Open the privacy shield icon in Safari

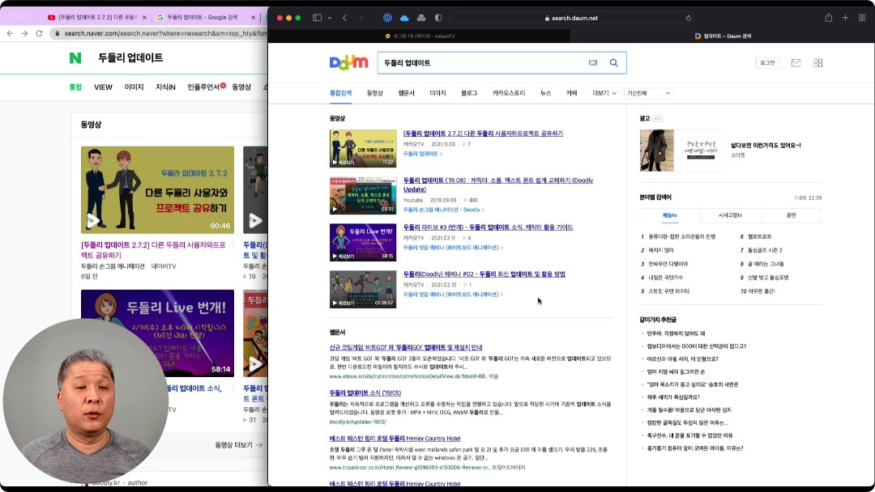[438, 18]
